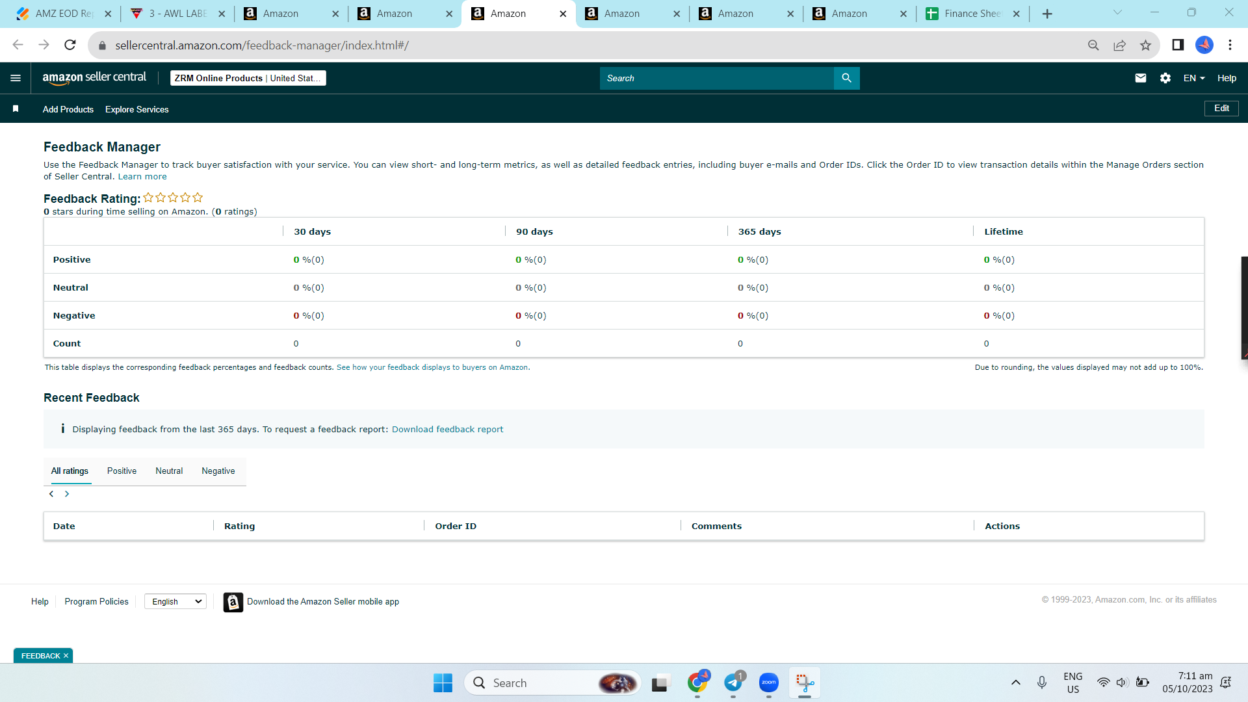
Task: Open 'See how your feedback displays to buyers' link
Action: [432, 368]
